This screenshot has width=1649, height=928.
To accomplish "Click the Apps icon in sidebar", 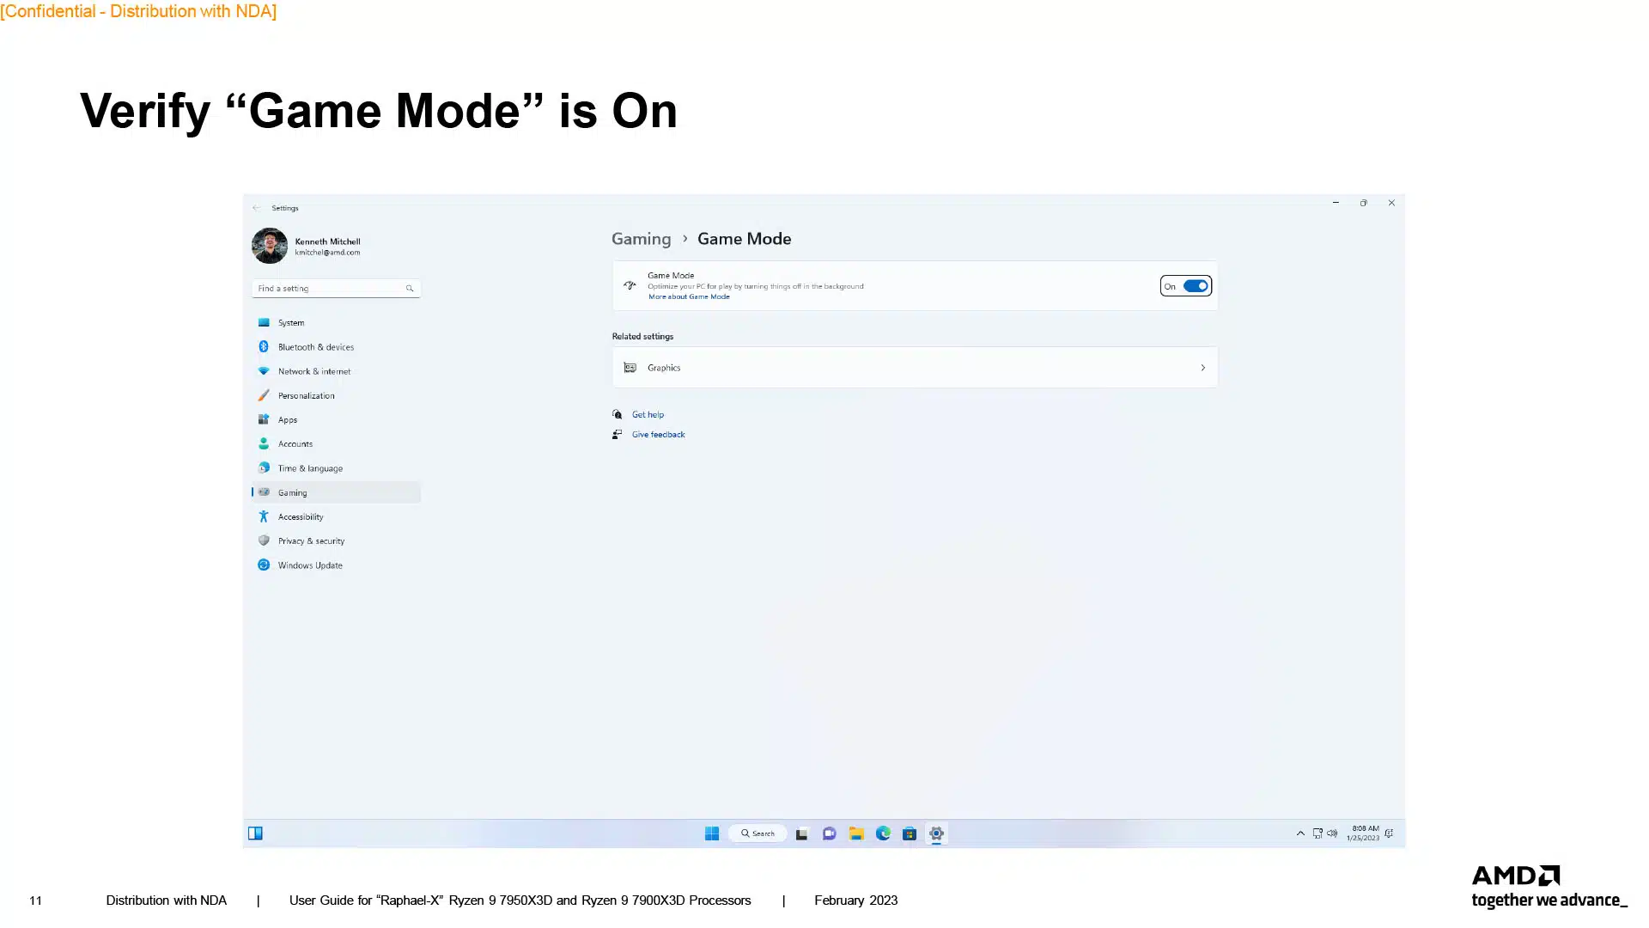I will coord(264,419).
